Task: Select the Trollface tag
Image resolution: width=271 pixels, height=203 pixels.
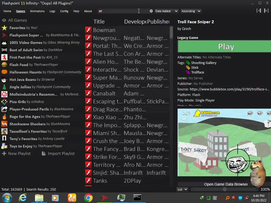Action: [197, 72]
